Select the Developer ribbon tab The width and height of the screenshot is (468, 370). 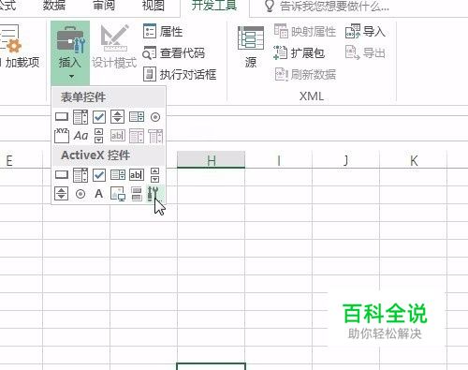(x=214, y=6)
